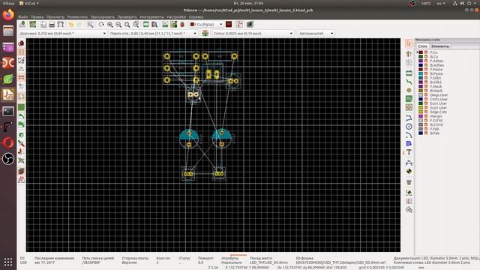Select the B.CrtYd layer name
Viewport: 480px width, 270px height.
click(x=436, y=124)
